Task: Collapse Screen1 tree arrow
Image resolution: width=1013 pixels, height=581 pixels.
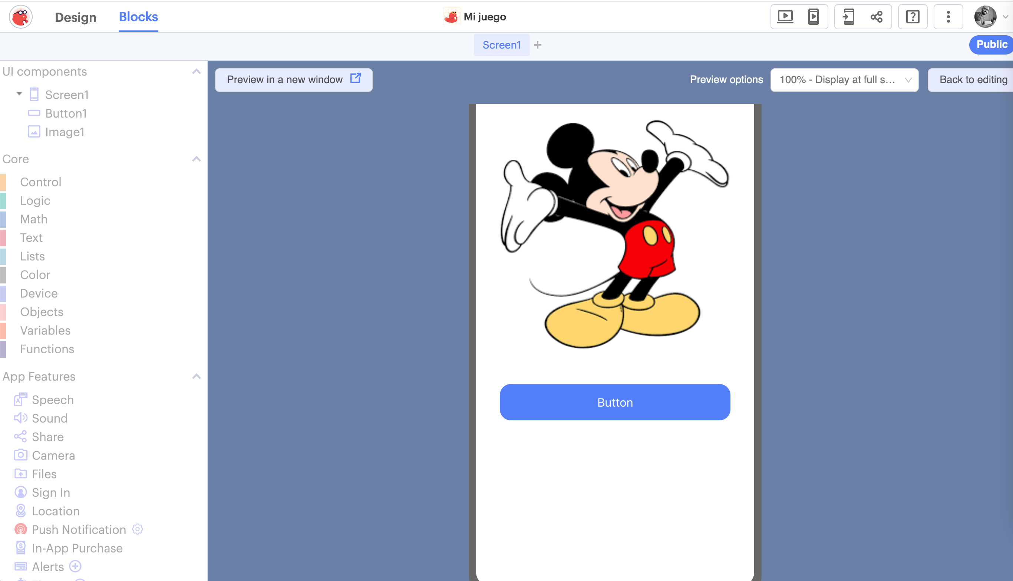Action: (19, 94)
